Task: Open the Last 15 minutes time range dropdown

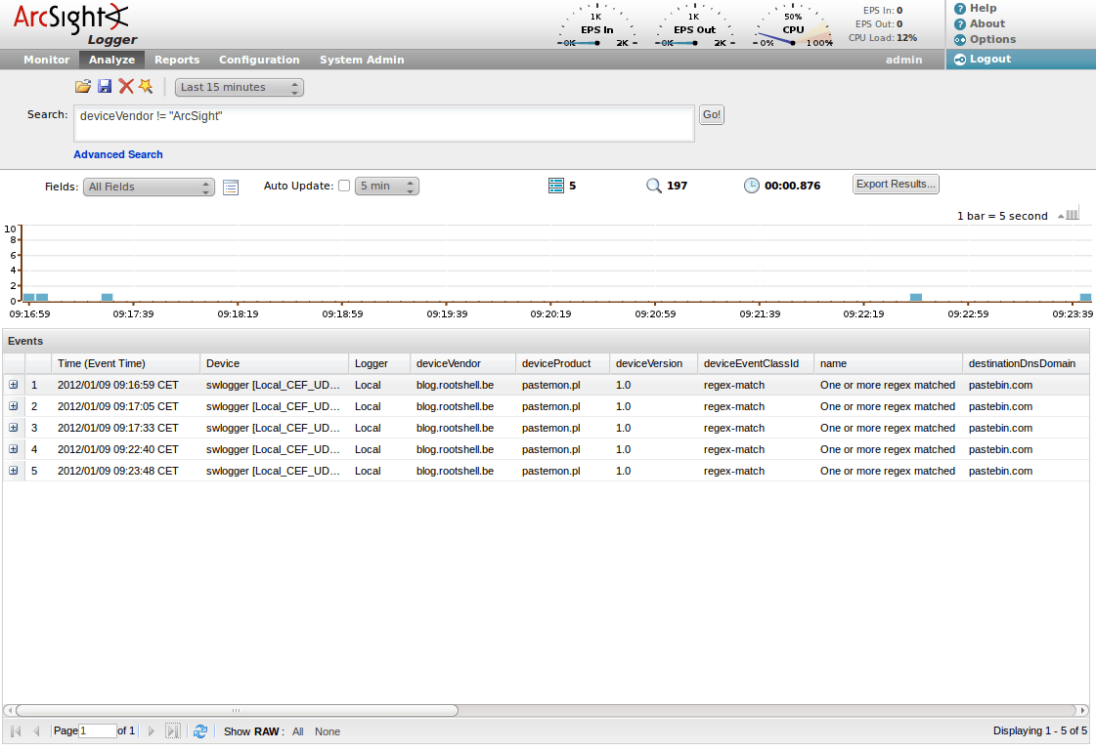Action: (239, 87)
